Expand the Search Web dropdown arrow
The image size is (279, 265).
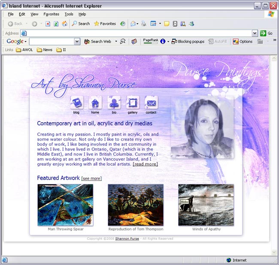pos(116,42)
